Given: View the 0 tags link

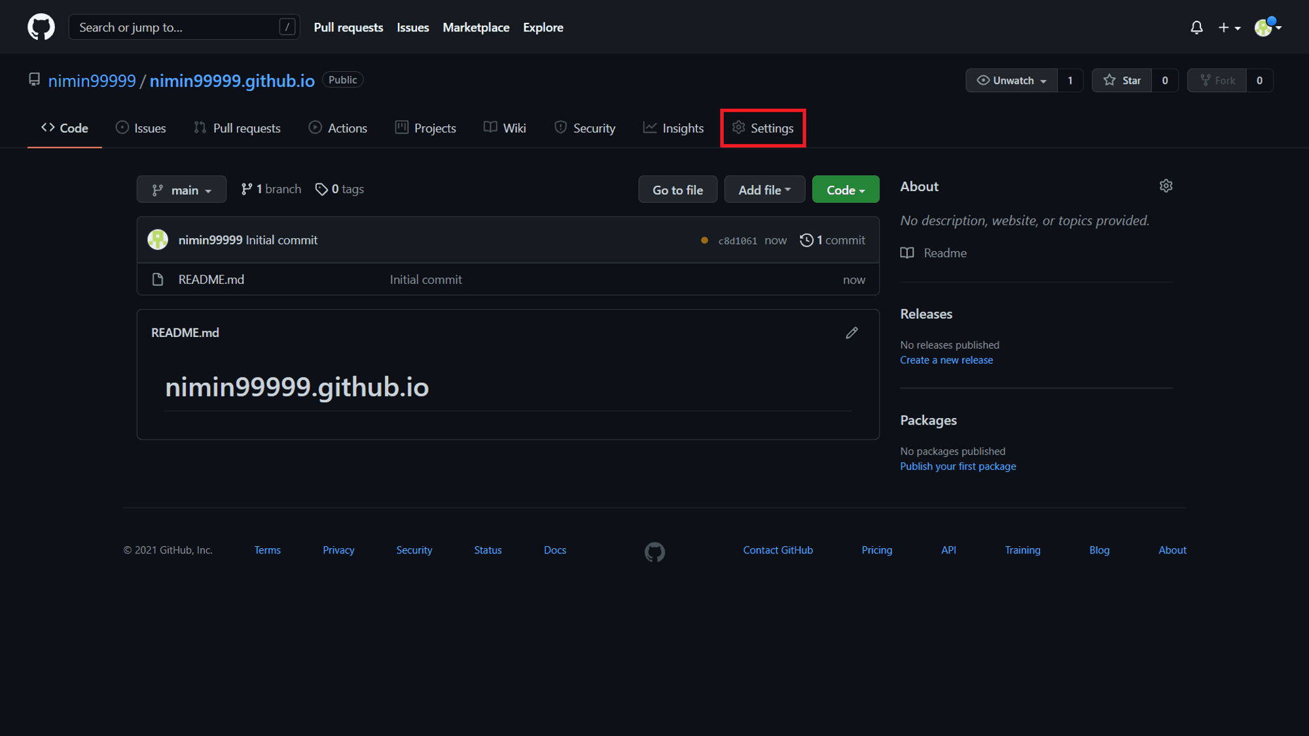Looking at the screenshot, I should point(340,189).
